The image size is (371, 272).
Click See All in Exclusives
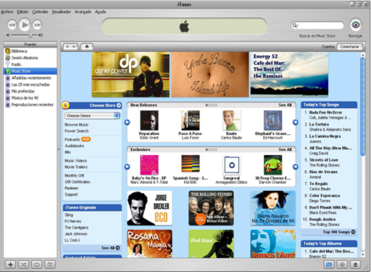click(x=285, y=150)
